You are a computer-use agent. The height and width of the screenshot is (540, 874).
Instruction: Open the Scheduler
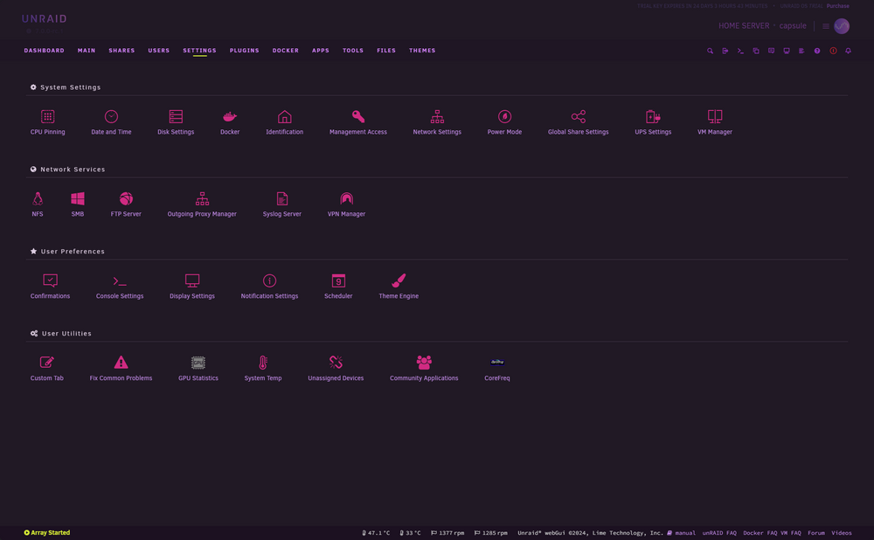click(x=338, y=287)
